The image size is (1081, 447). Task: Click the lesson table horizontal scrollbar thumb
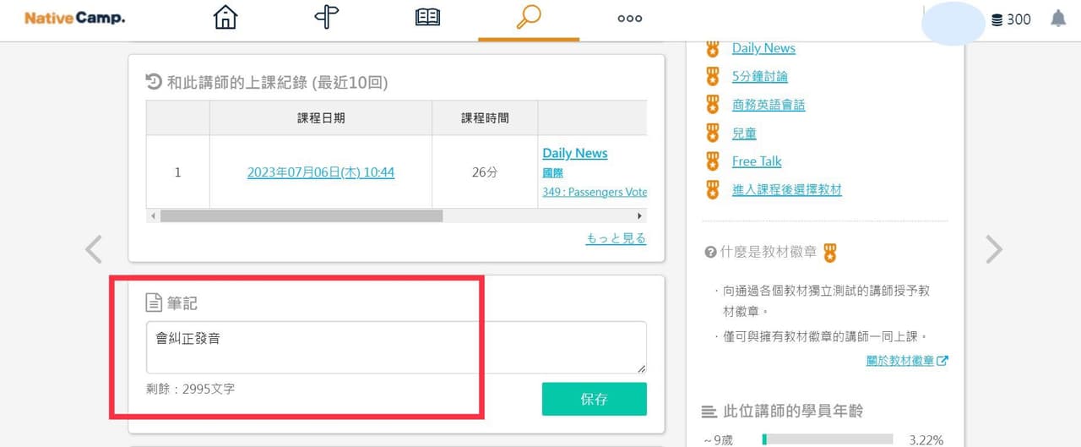[301, 216]
